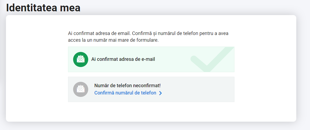Image resolution: width=310 pixels, height=130 pixels.
Task: Select the Identitatea mea page heading
Action: tap(43, 8)
